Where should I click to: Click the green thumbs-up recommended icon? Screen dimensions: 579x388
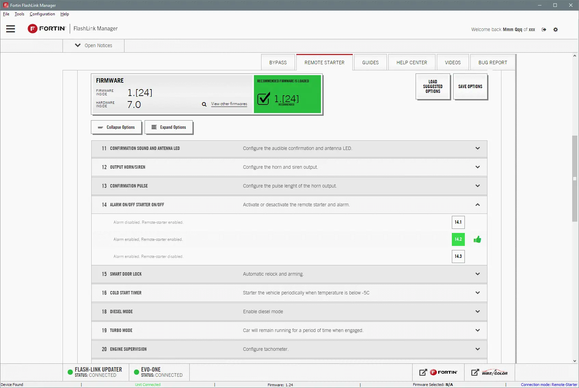point(477,239)
